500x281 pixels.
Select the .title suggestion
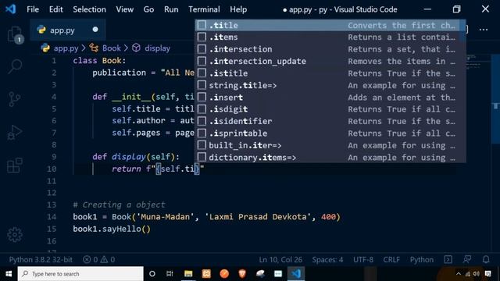327,25
